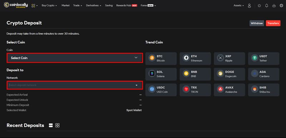Switch Recent Deposits to grid view

coord(58,125)
